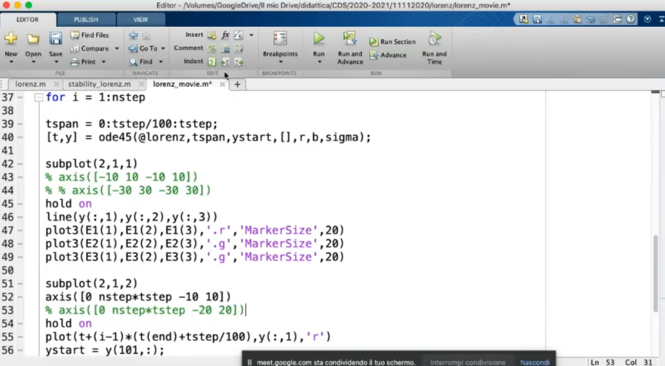The height and width of the screenshot is (366, 665).
Task: Open the Go To dropdown menu
Action: coord(163,49)
